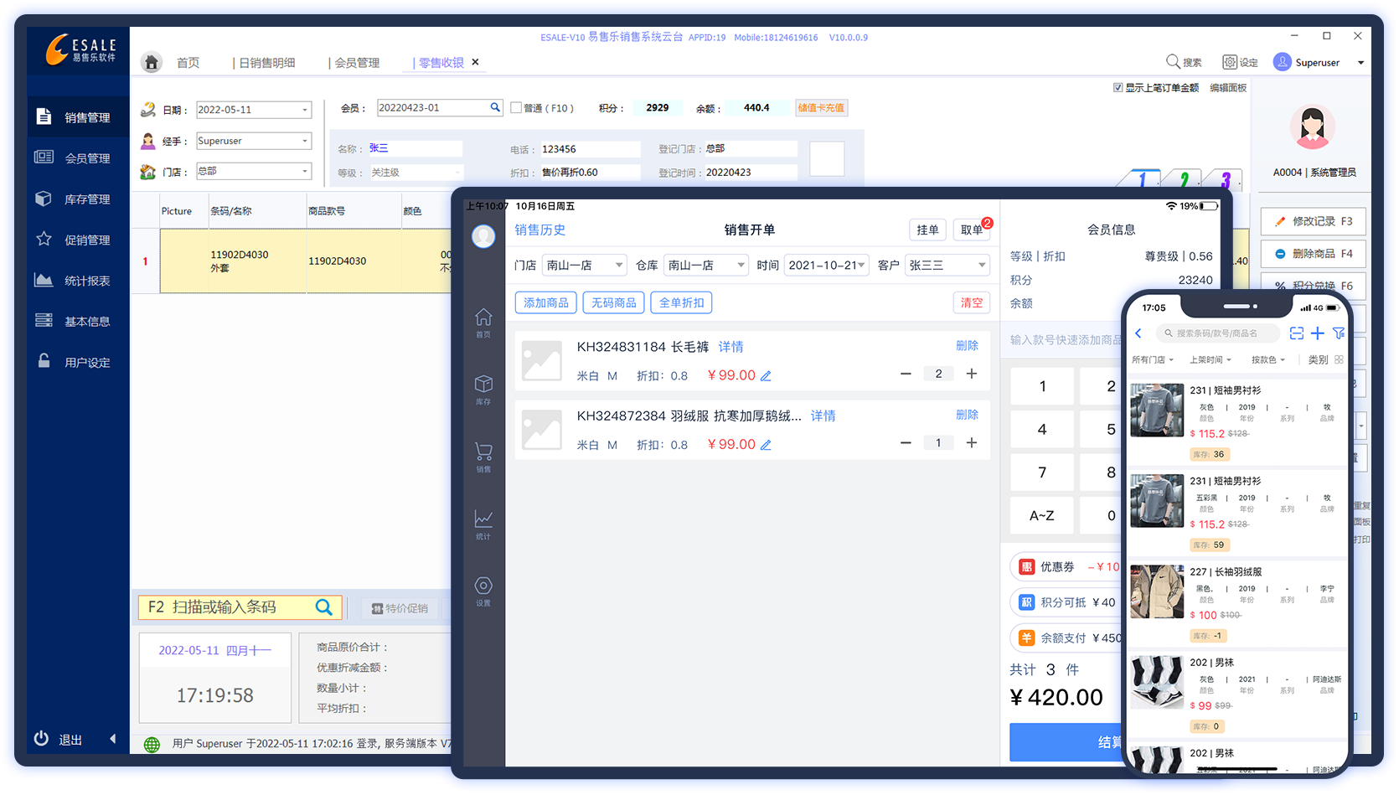
Task: Increase quantity of 长毛裤 with plus
Action: (972, 374)
